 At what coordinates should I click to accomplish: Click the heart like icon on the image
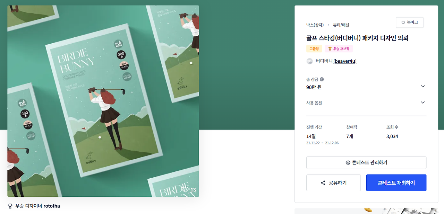point(186,189)
